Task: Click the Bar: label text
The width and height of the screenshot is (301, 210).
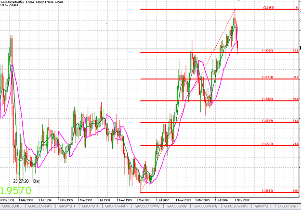Action: [37, 181]
